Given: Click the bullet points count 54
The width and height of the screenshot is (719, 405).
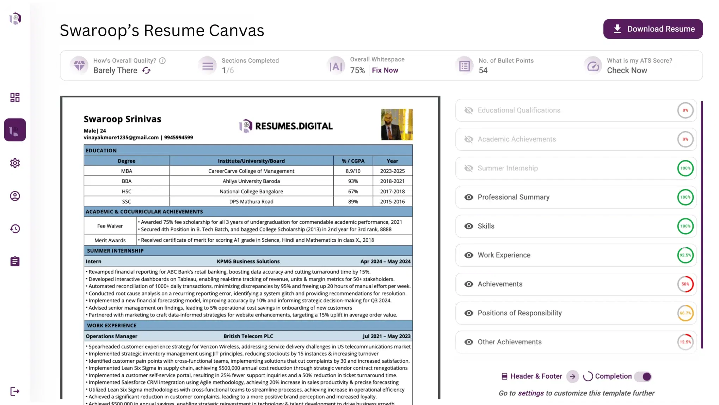Looking at the screenshot, I should 483,71.
